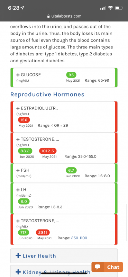128x277 pixels.
Task: Click the chat speech bubble icon
Action: pyautogui.click(x=98, y=267)
